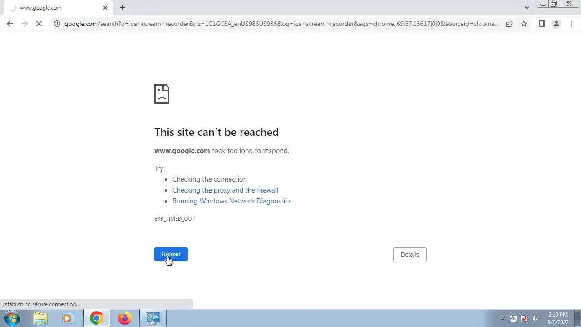
Task: Click the blue Reload button
Action: (171, 254)
